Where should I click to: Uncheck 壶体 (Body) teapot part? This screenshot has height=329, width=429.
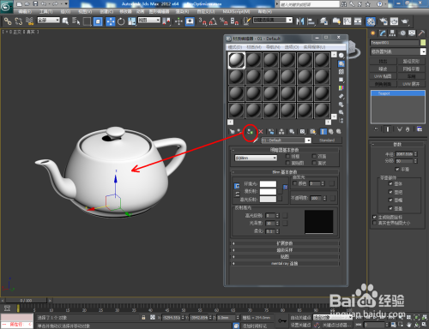click(x=390, y=183)
